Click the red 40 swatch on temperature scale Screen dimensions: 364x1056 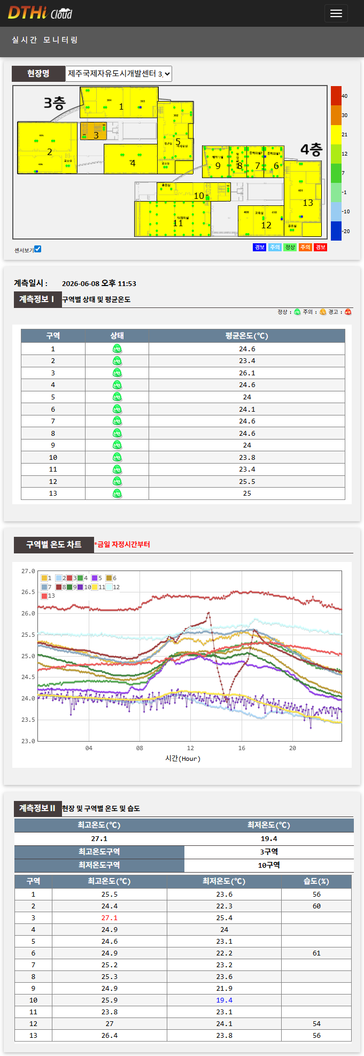(x=336, y=96)
